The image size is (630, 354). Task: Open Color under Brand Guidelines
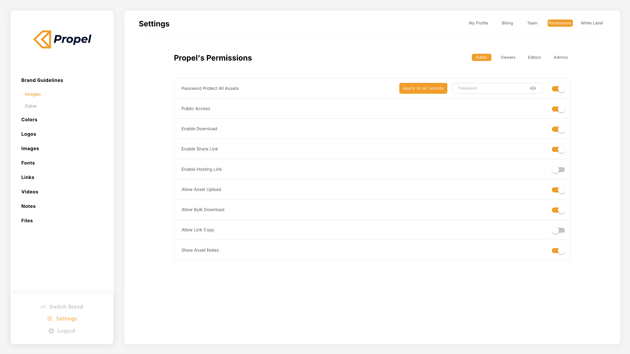(31, 106)
